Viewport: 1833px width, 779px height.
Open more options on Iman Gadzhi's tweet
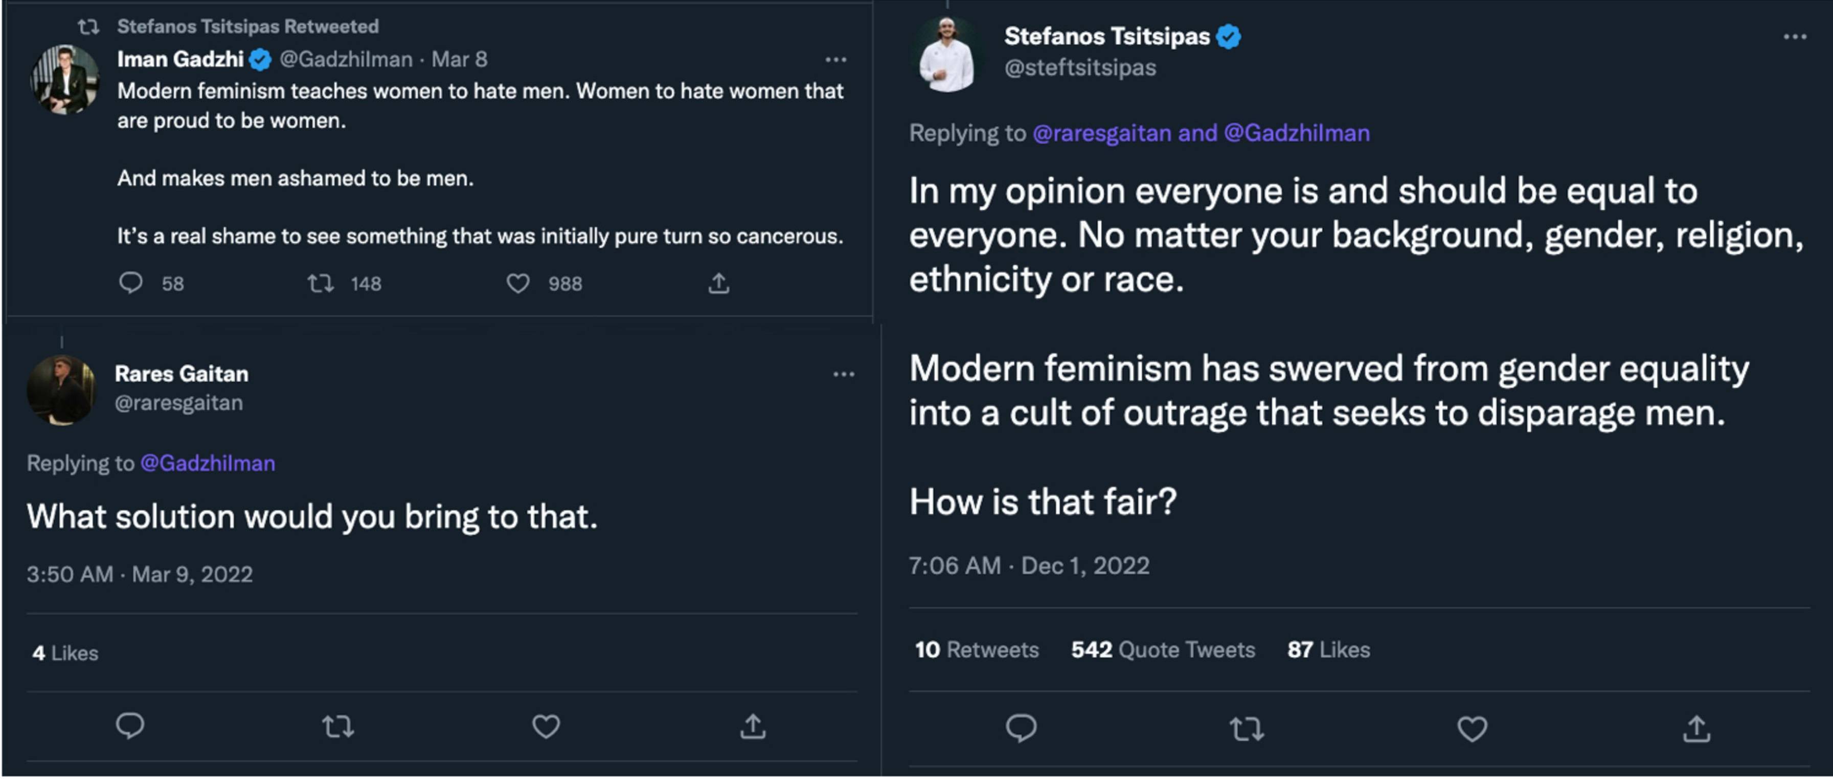[835, 60]
